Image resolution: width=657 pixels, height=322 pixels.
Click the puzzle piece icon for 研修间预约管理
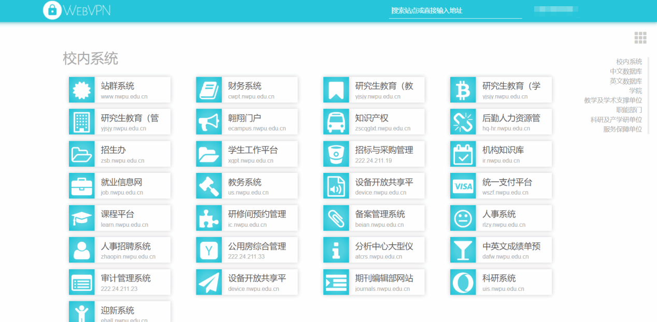pyautogui.click(x=209, y=218)
